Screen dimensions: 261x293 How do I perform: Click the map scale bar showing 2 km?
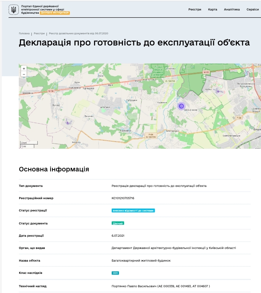29,143
